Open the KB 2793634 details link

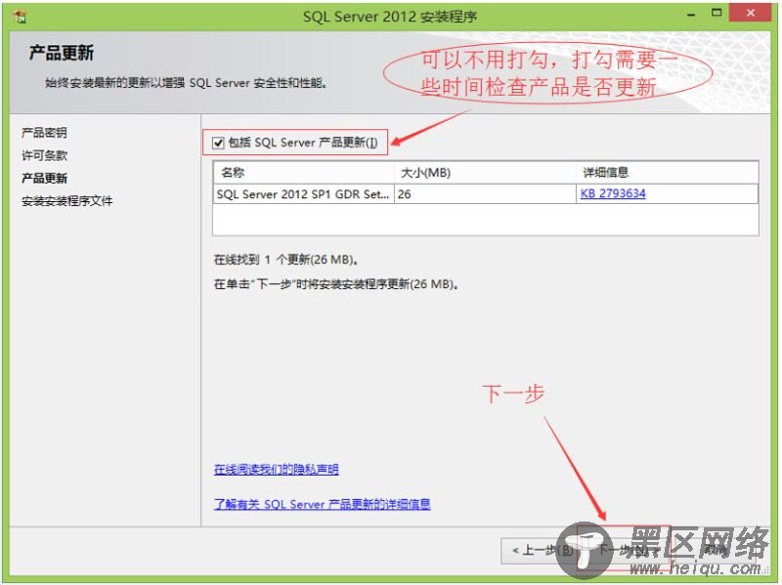(x=613, y=193)
